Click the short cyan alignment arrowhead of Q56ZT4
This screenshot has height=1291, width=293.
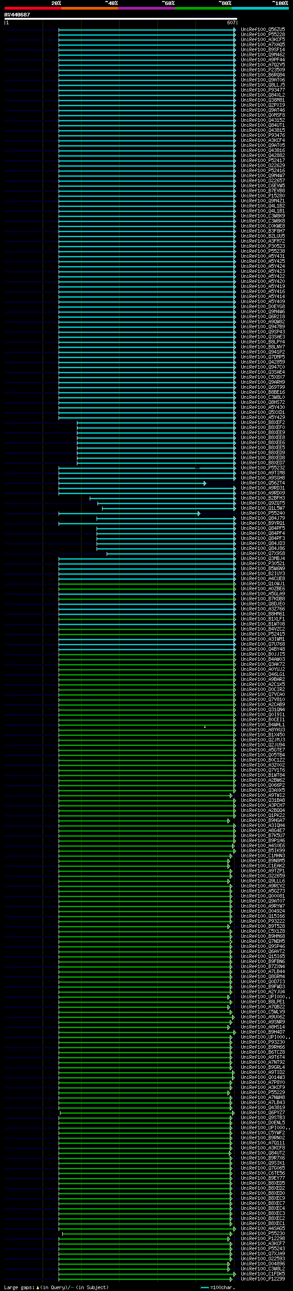pyautogui.click(x=205, y=483)
